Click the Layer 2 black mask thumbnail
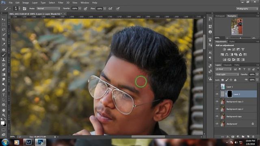 (230, 94)
